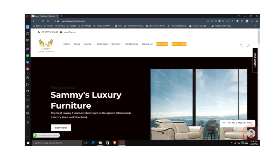Click the search tabs magnifier in the title bar
The width and height of the screenshot is (267, 160).
[239, 16]
